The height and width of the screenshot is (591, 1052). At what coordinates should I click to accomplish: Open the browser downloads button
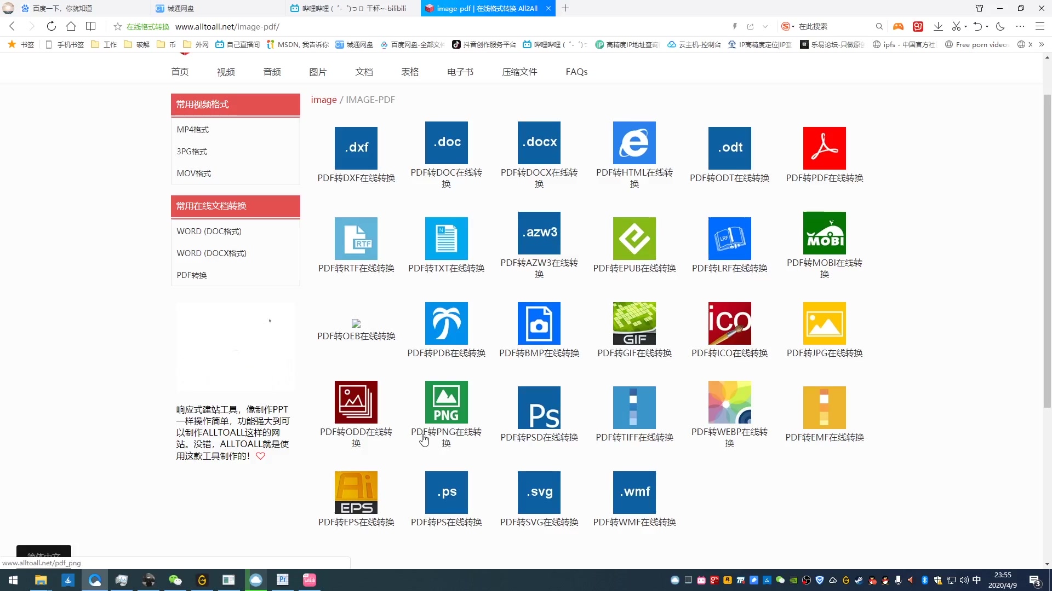(x=938, y=26)
